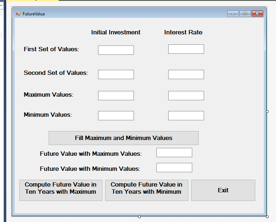
Task: Click the Maximum Values Interest Rate textbox
Action: [186, 96]
